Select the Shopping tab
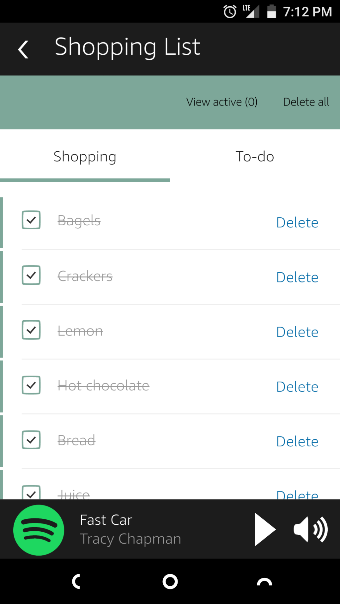 (85, 156)
